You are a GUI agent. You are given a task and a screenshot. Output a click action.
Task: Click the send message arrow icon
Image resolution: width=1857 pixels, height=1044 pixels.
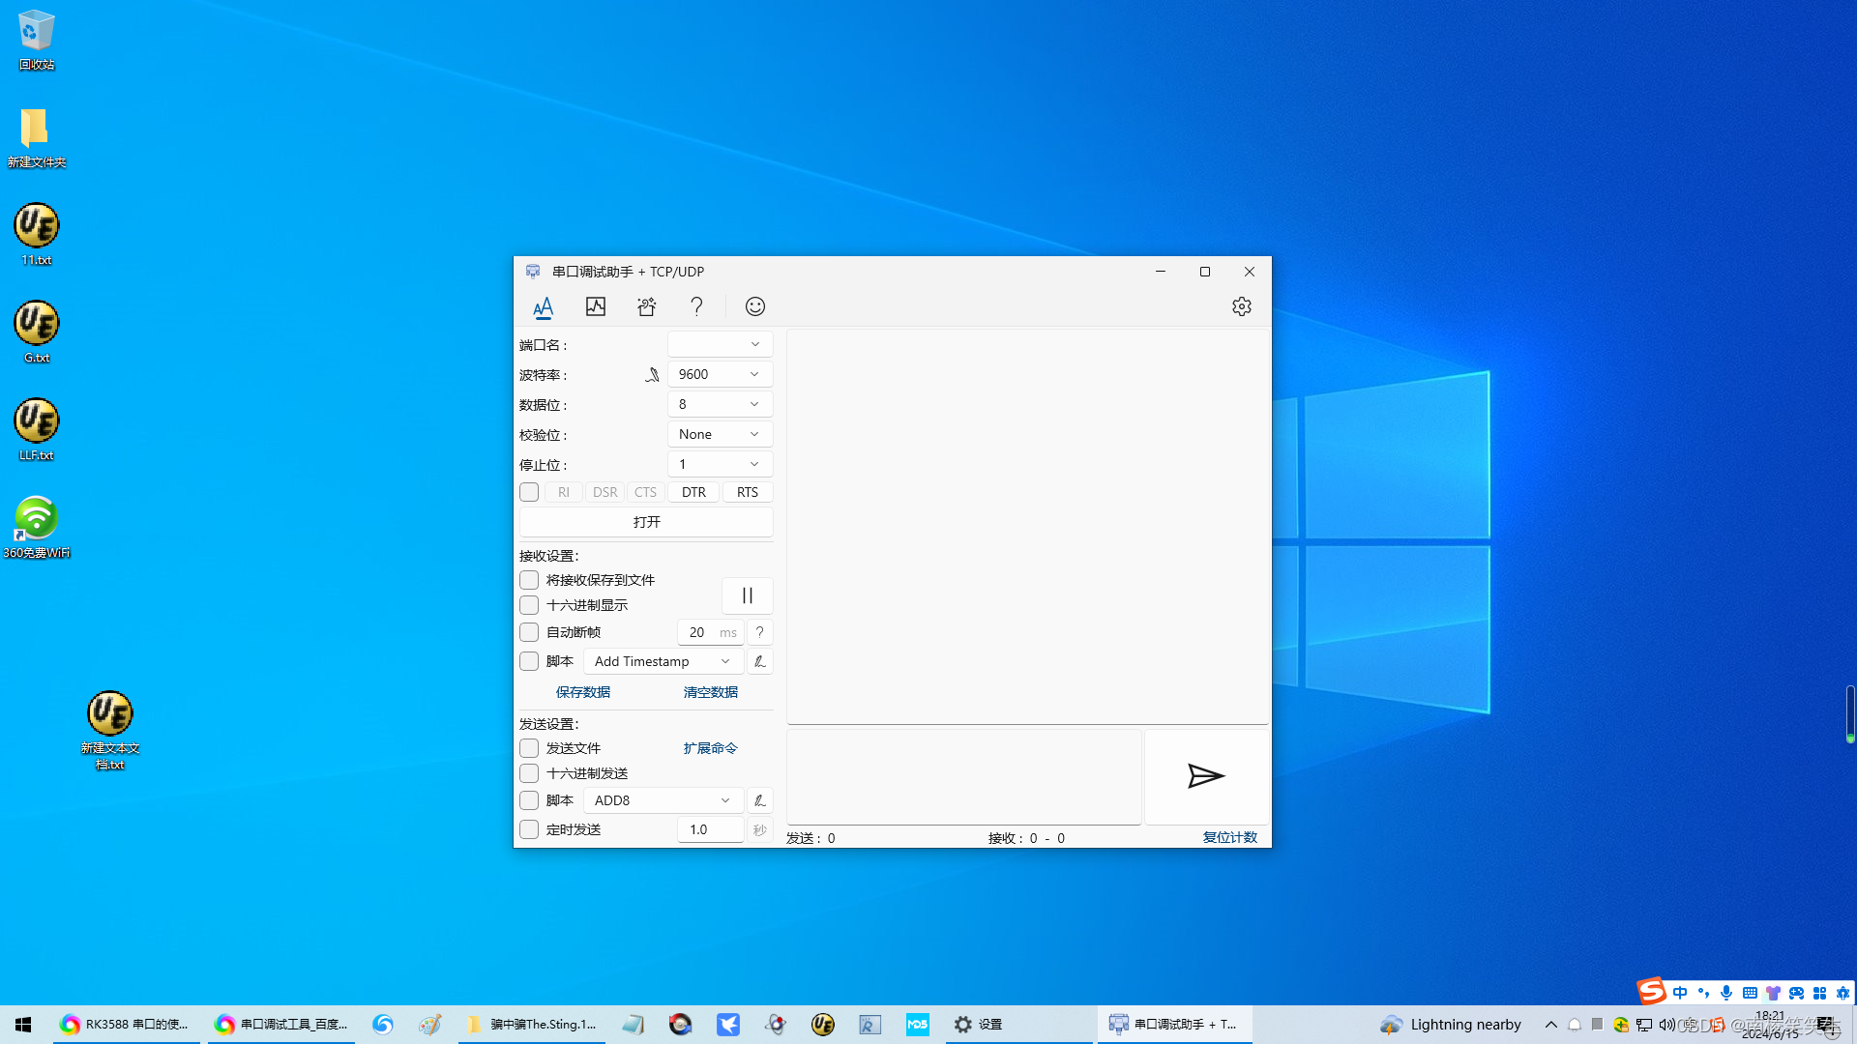[1204, 775]
